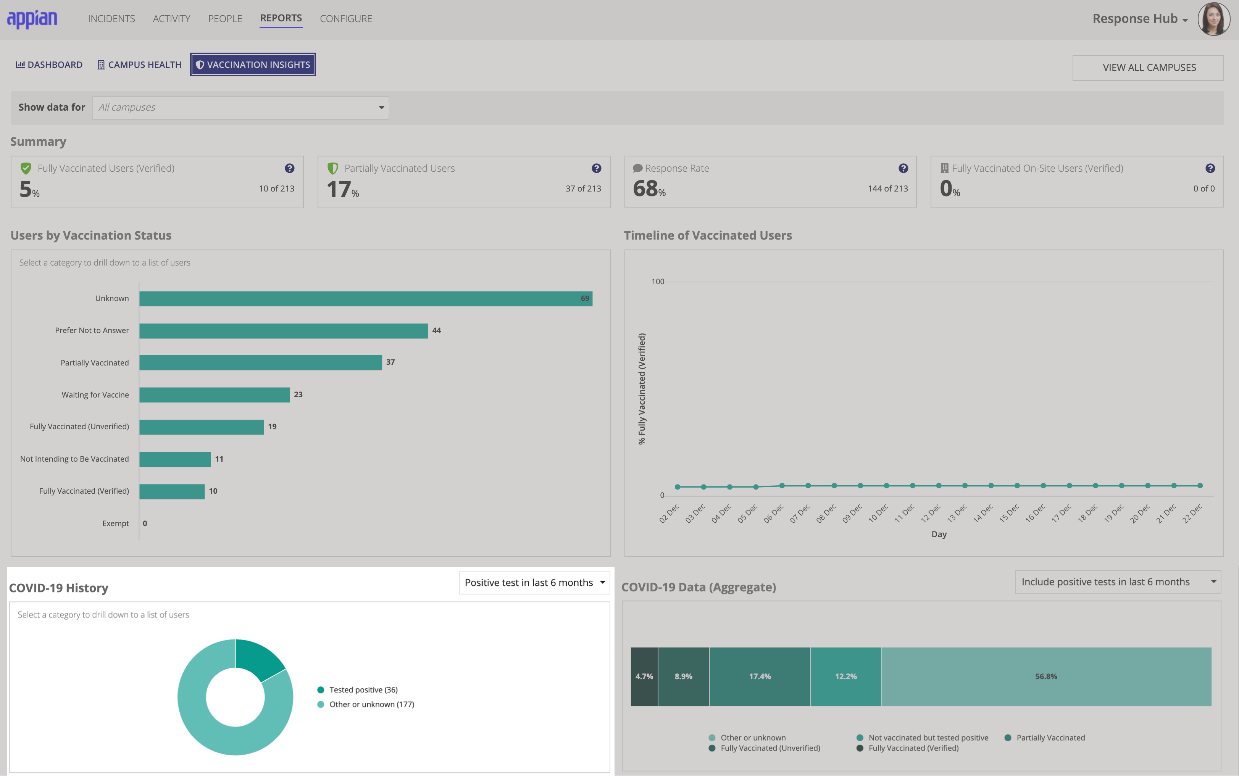The image size is (1239, 776).
Task: Toggle Not vaccinated but tested positive legend
Action: (922, 737)
